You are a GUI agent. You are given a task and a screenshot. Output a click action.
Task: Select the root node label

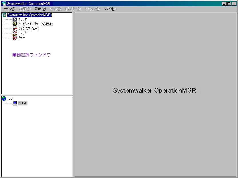coord(10,99)
